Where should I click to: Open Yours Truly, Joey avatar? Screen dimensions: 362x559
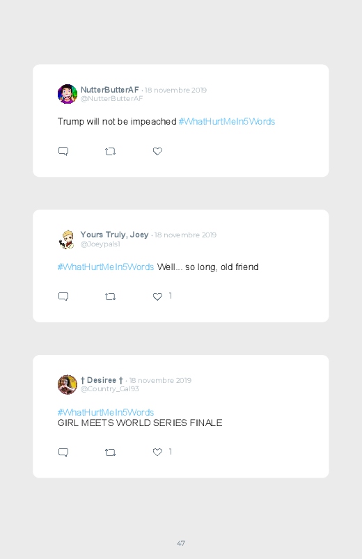point(68,239)
